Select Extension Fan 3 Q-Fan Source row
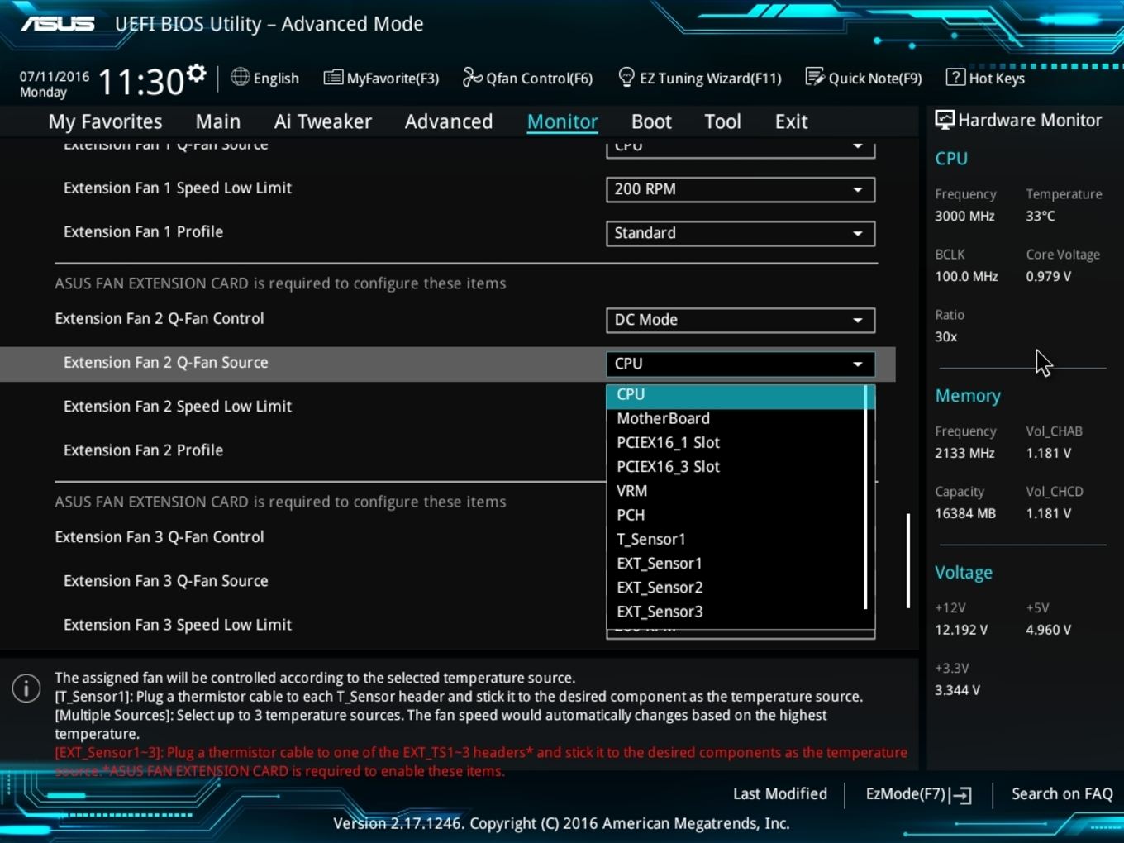Screen dimensions: 1124x843 (302, 581)
